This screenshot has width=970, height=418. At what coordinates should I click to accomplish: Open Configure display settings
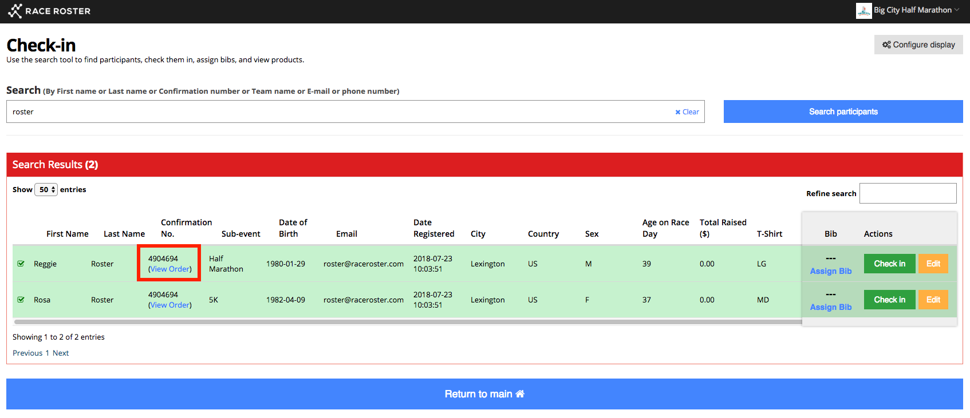coord(918,45)
